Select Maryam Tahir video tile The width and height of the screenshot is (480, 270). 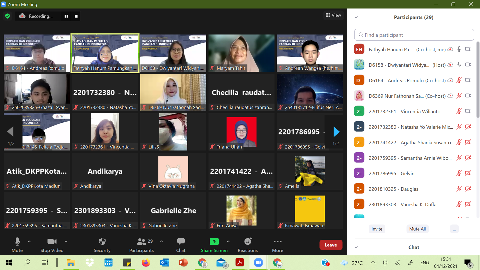(x=241, y=53)
